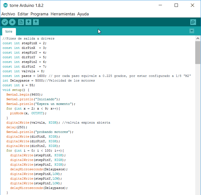Click the comment about 0.225 grados
This screenshot has width=201, height=195.
(120, 76)
